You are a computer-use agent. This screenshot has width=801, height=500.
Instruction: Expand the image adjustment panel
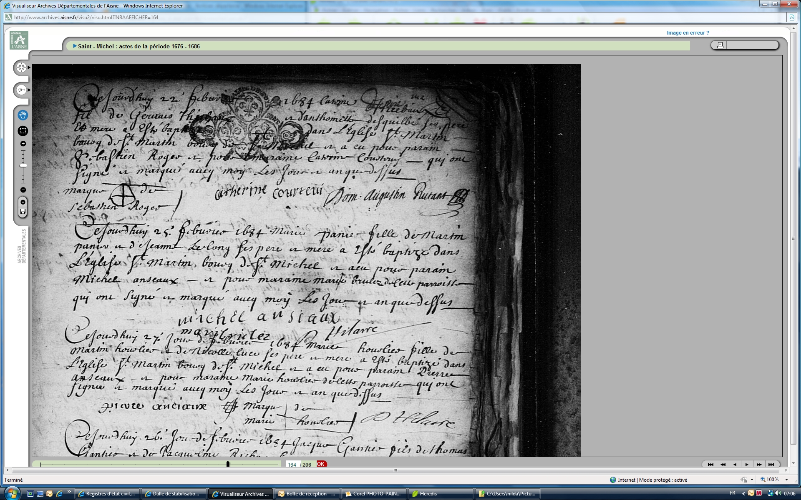(21, 90)
